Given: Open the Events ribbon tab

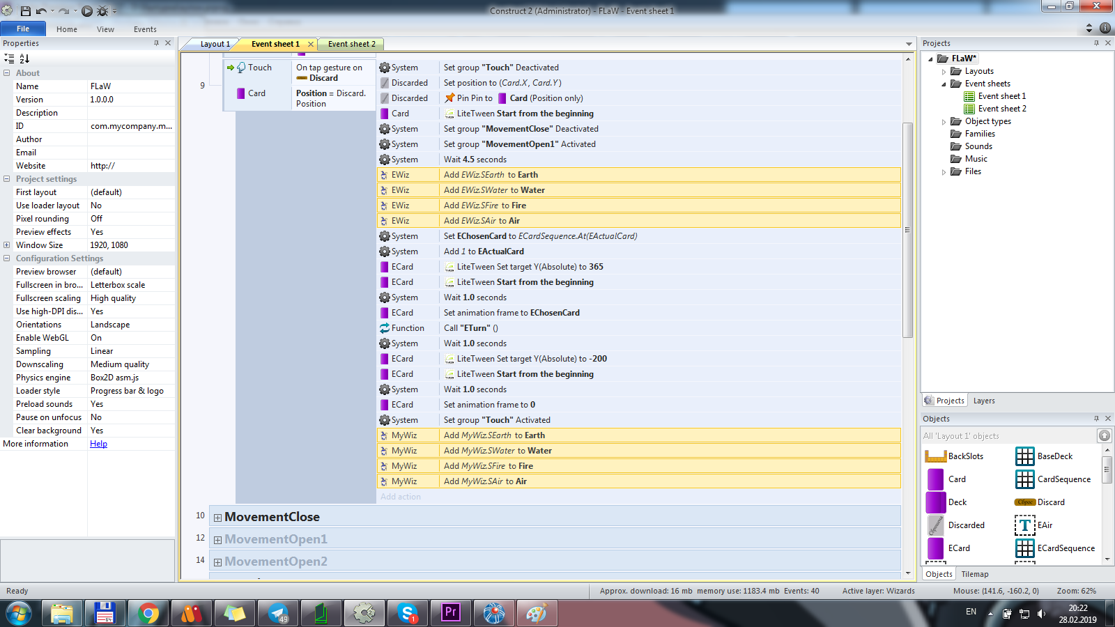Looking at the screenshot, I should click(145, 29).
